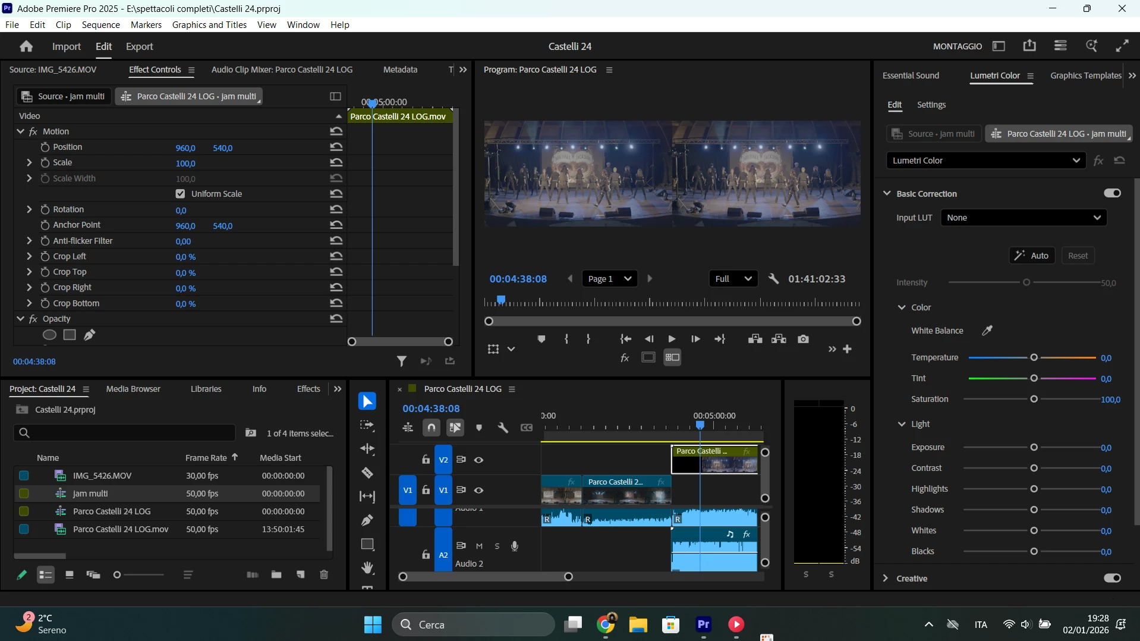The height and width of the screenshot is (641, 1140).
Task: Click the Home icon
Action: click(x=26, y=46)
